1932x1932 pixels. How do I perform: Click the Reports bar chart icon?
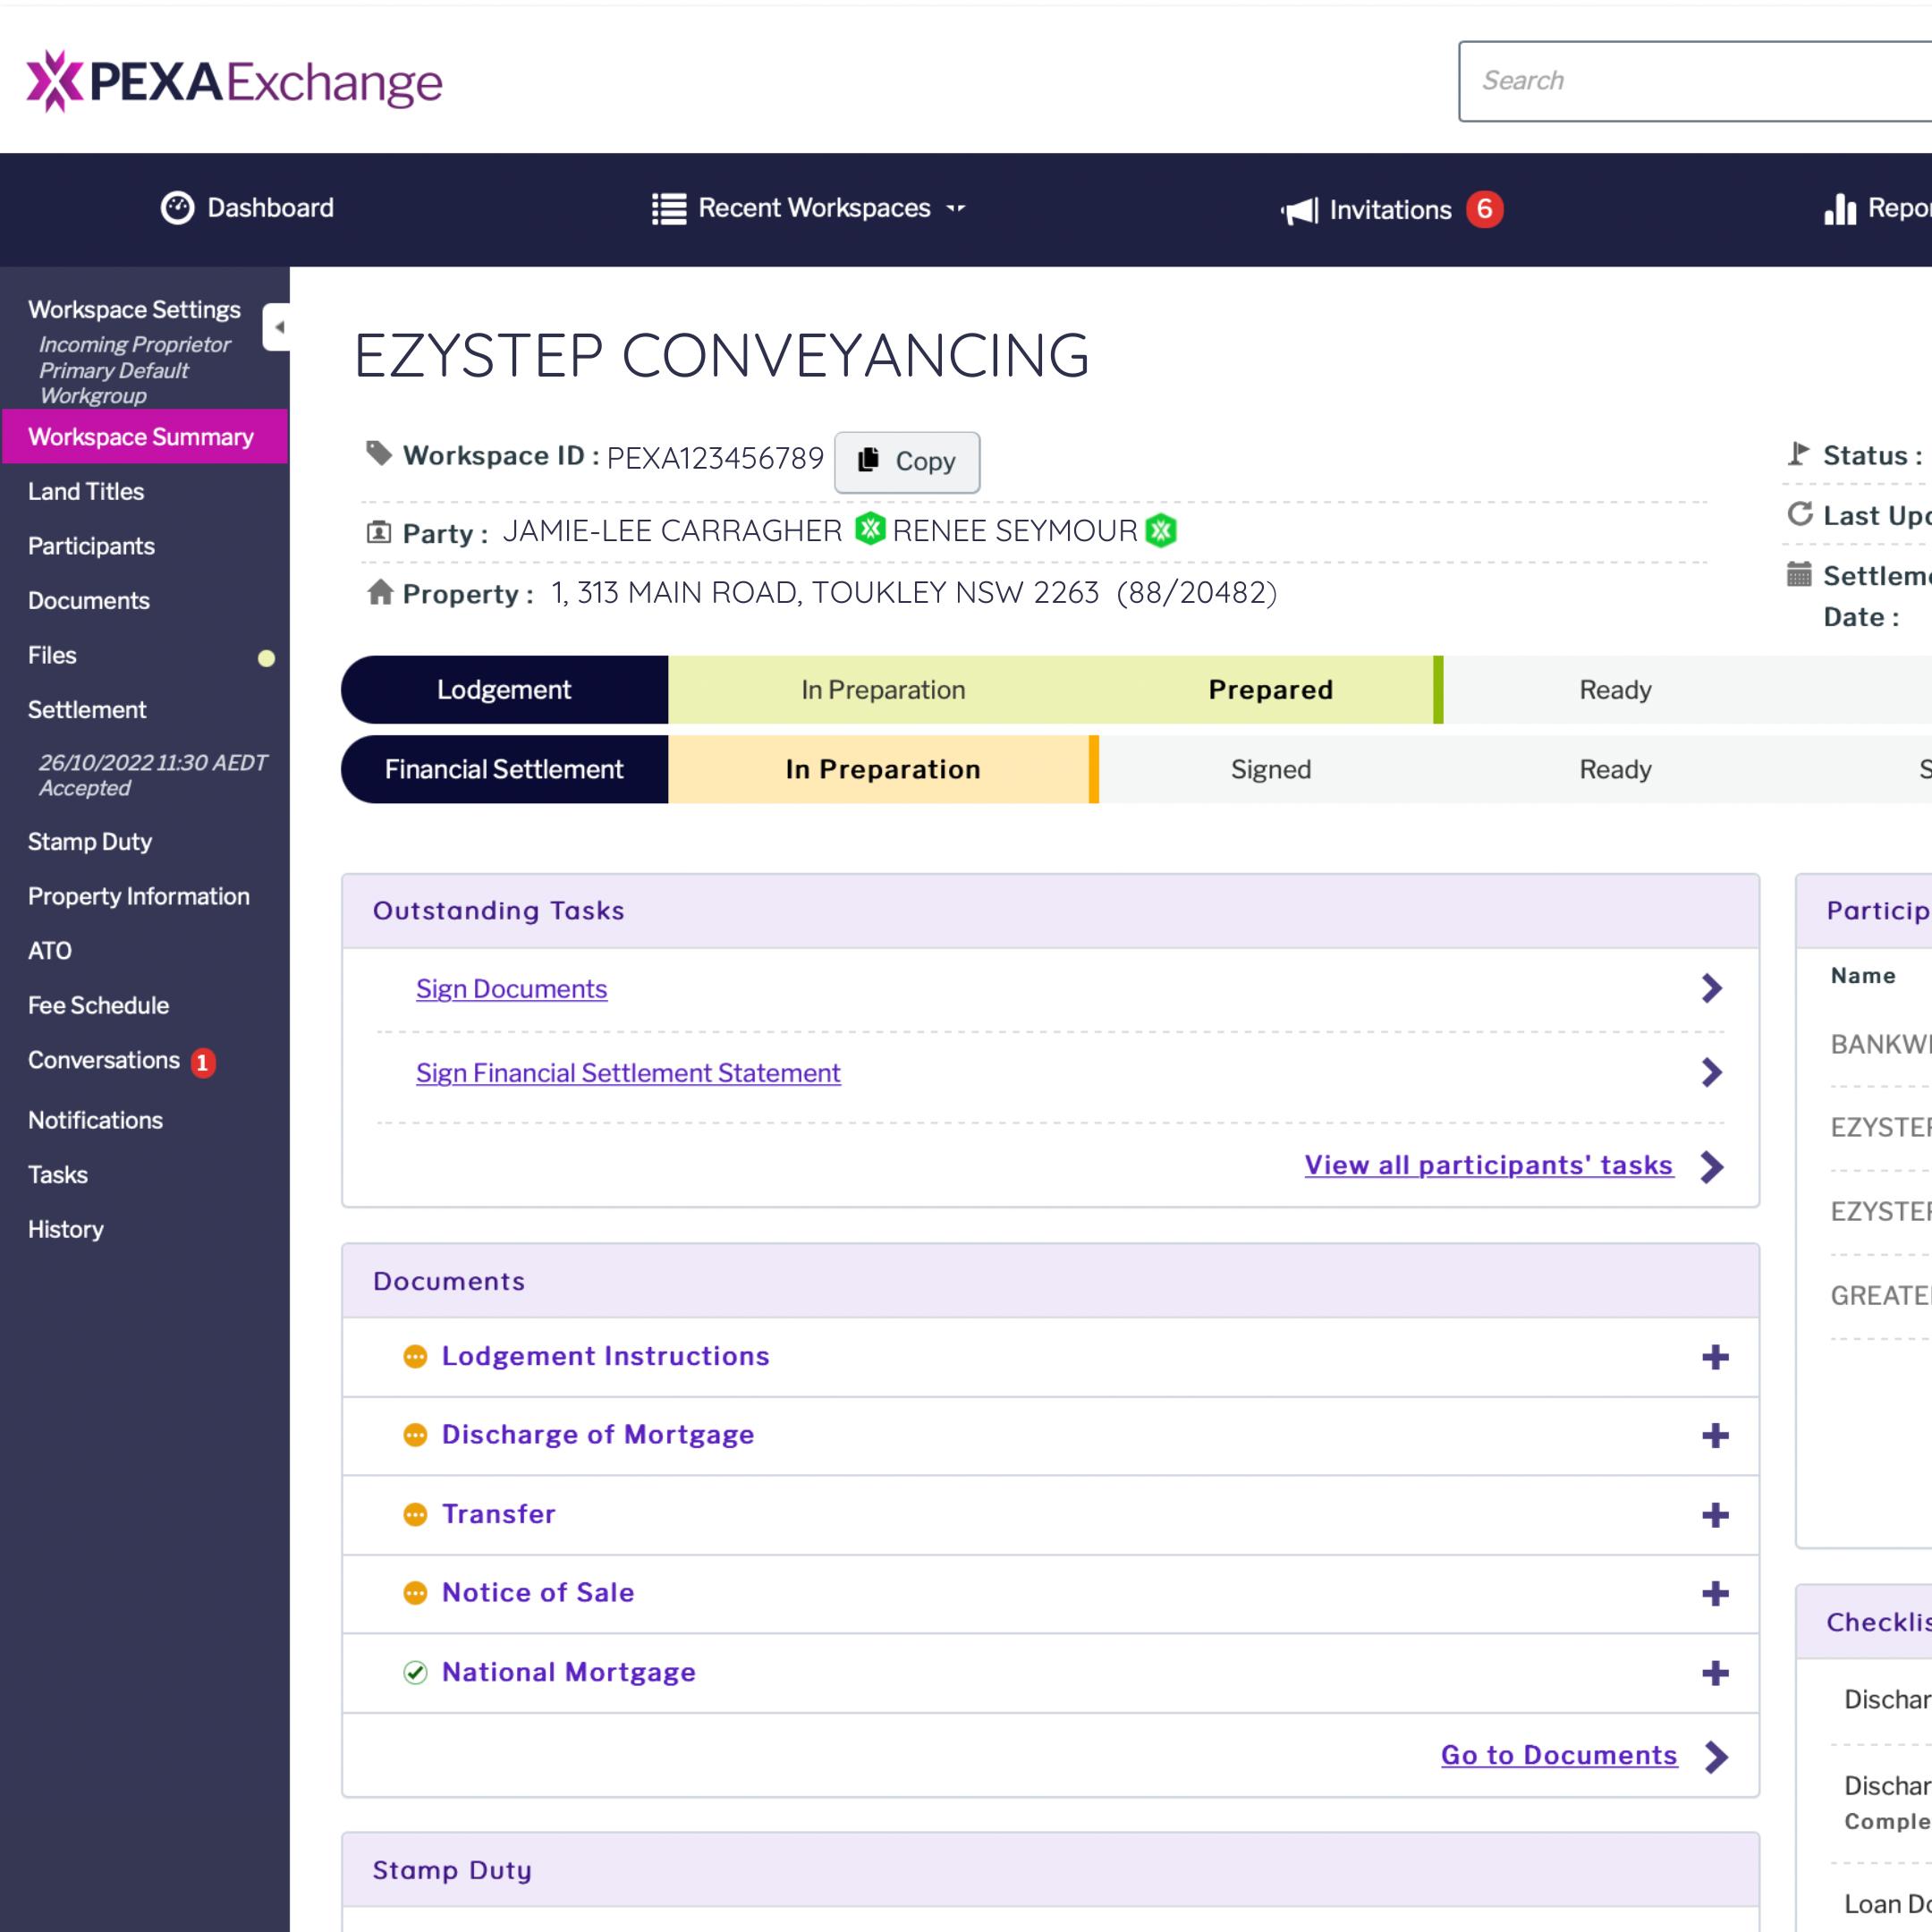[1840, 209]
